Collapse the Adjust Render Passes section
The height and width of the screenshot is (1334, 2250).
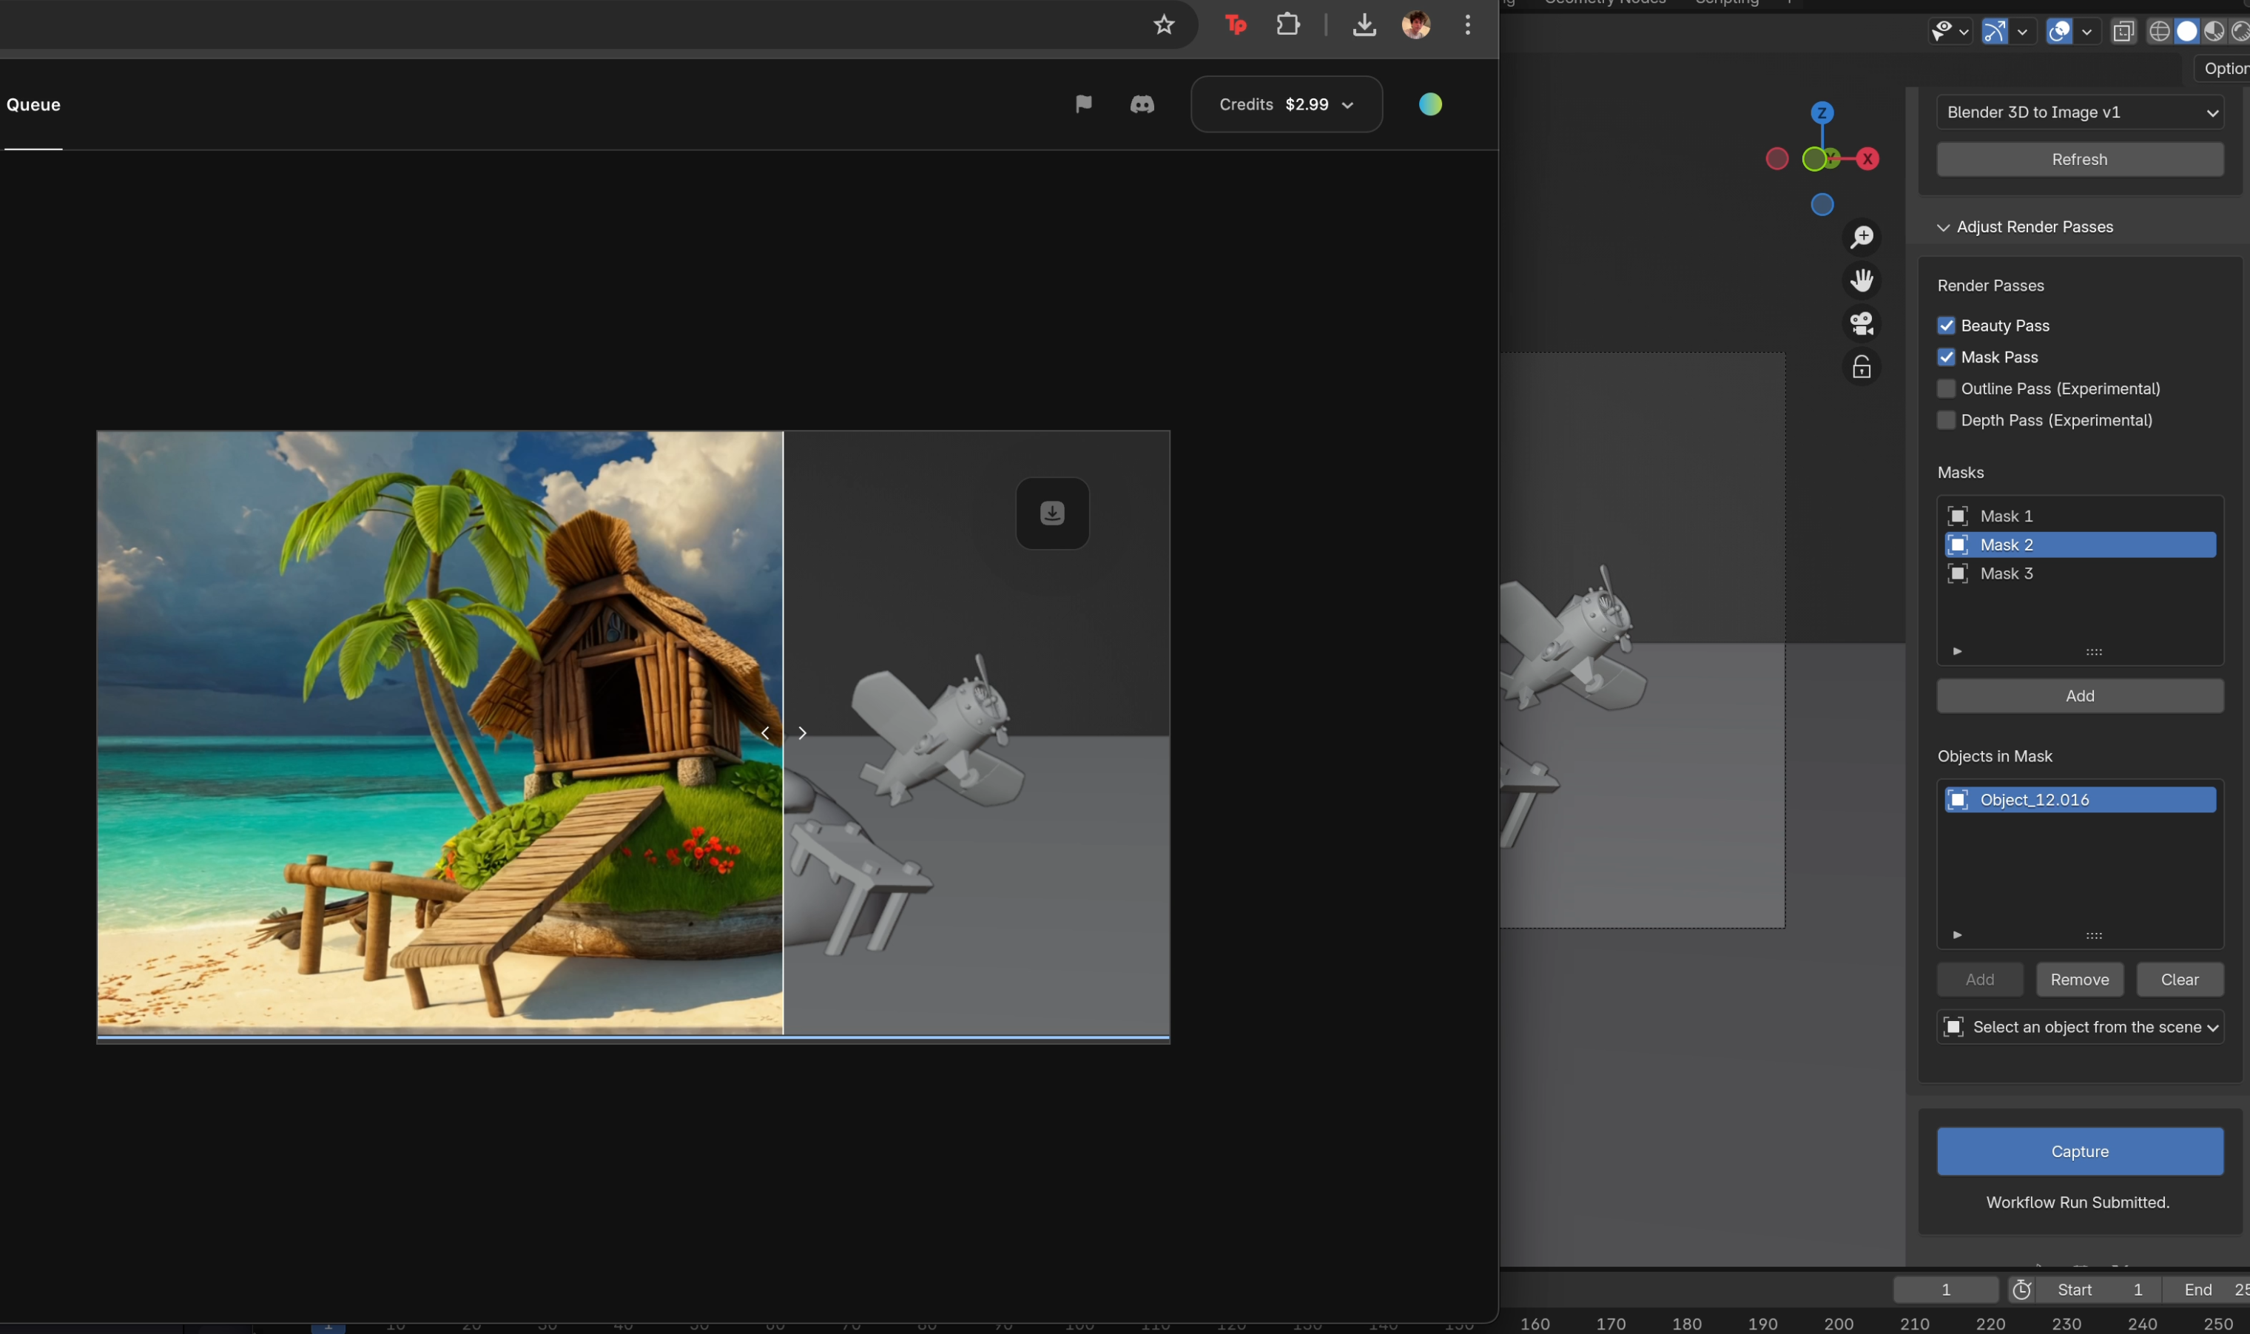click(1944, 227)
